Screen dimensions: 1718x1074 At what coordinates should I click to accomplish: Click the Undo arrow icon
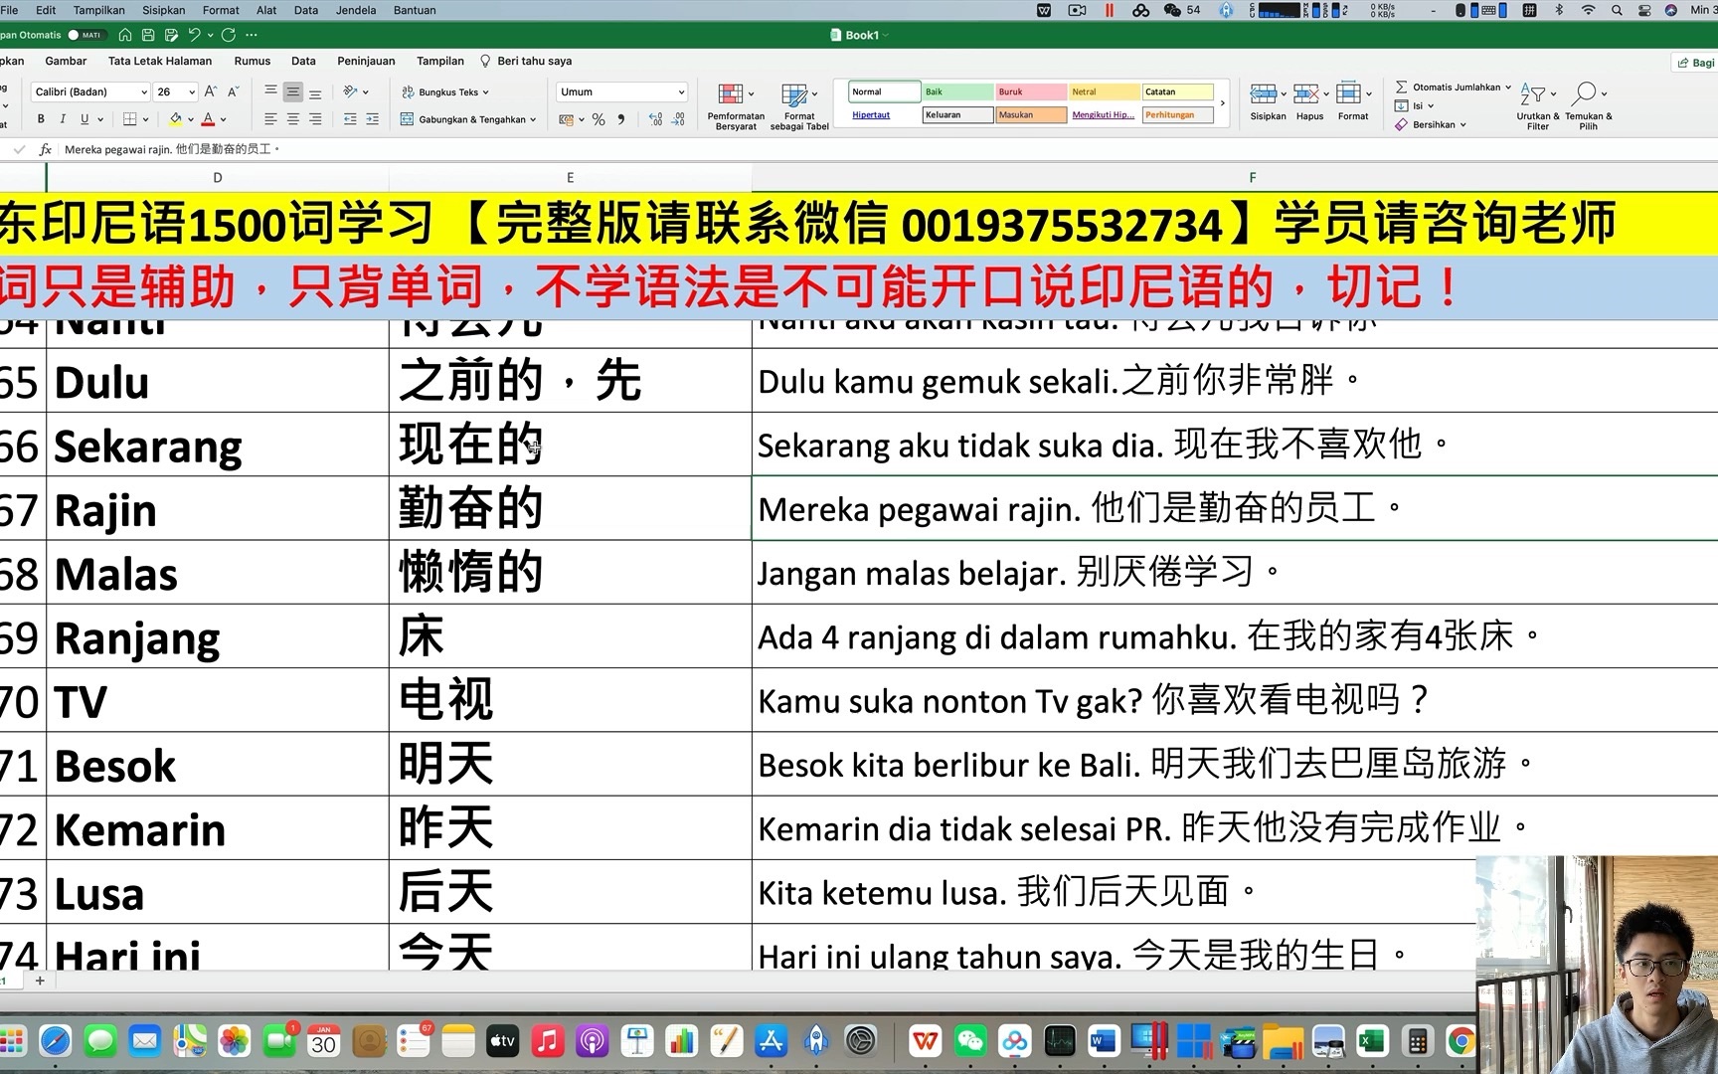click(x=194, y=35)
